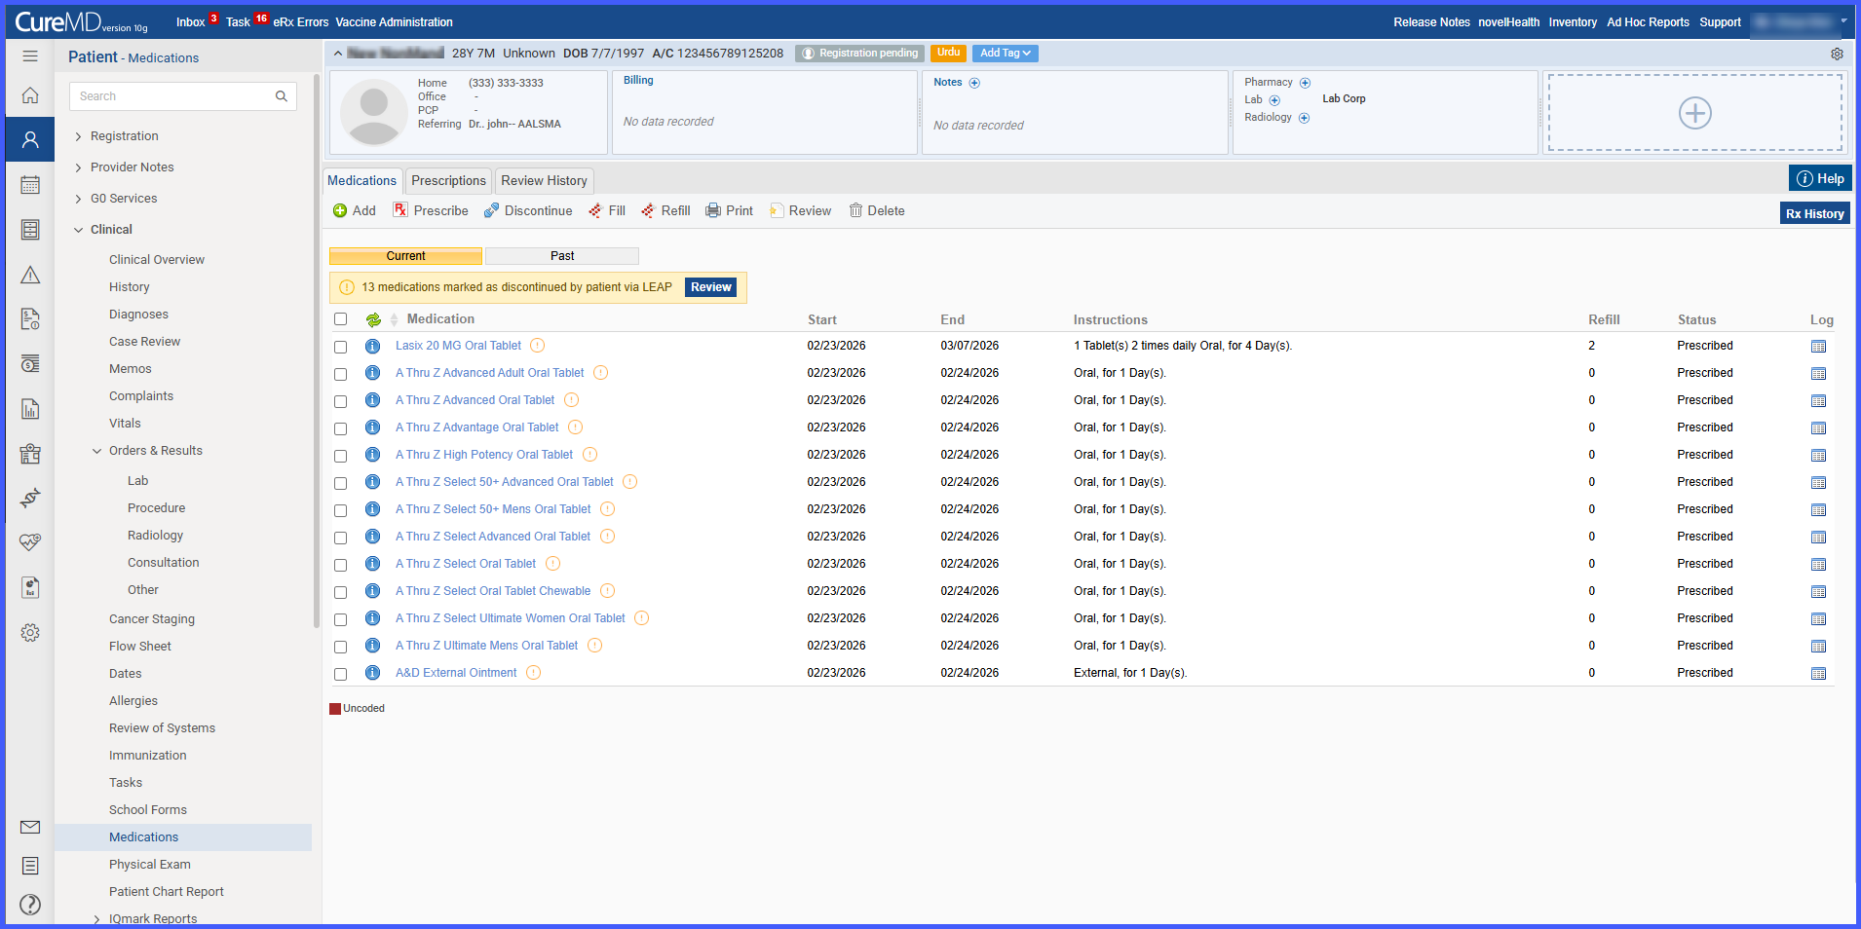Expand the Registration tree node
The height and width of the screenshot is (929, 1861).
coord(78,137)
